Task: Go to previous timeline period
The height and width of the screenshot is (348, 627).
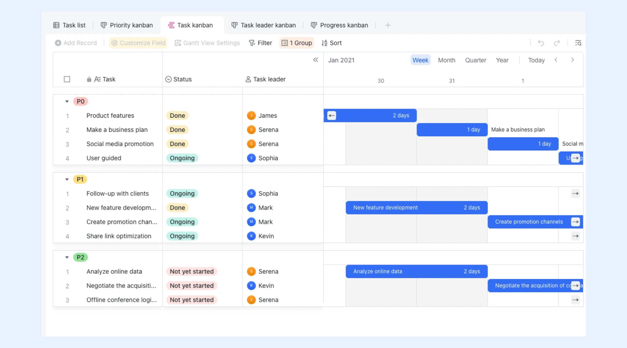Action: point(556,60)
